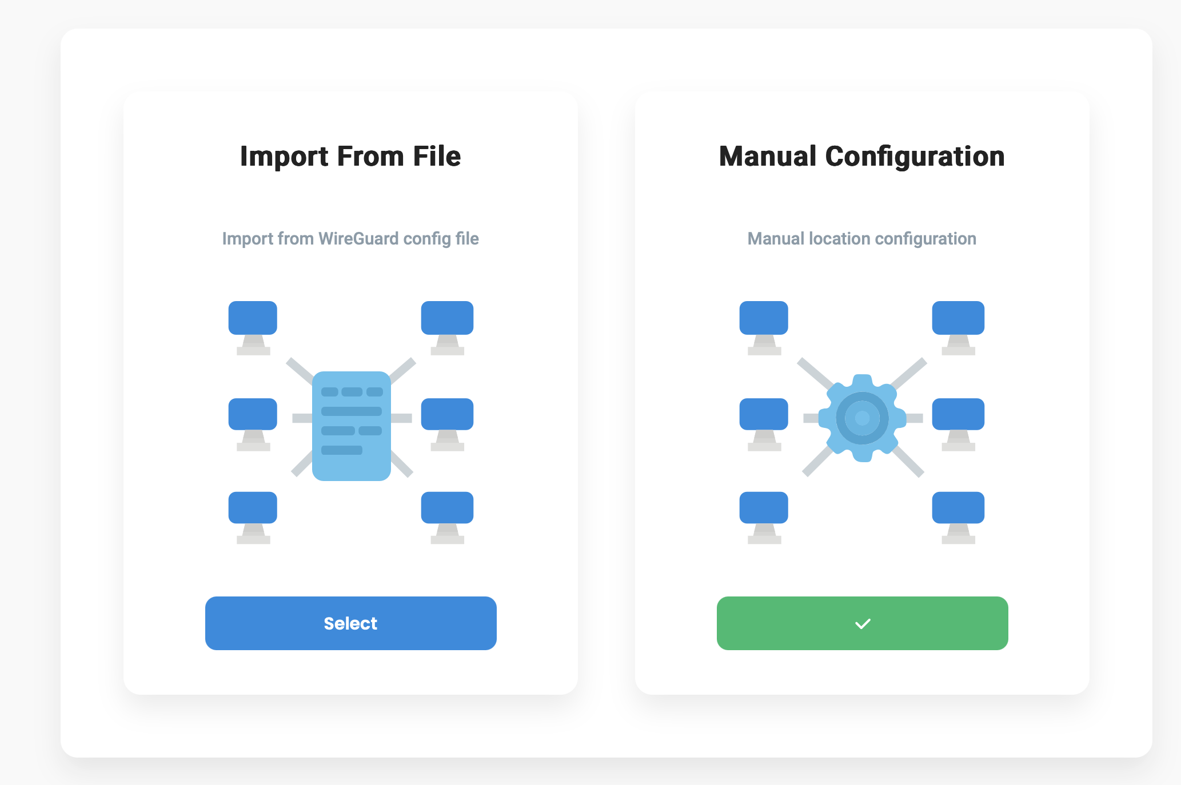
Task: Click the gear icon in Manual Configuration illustration
Action: (862, 418)
